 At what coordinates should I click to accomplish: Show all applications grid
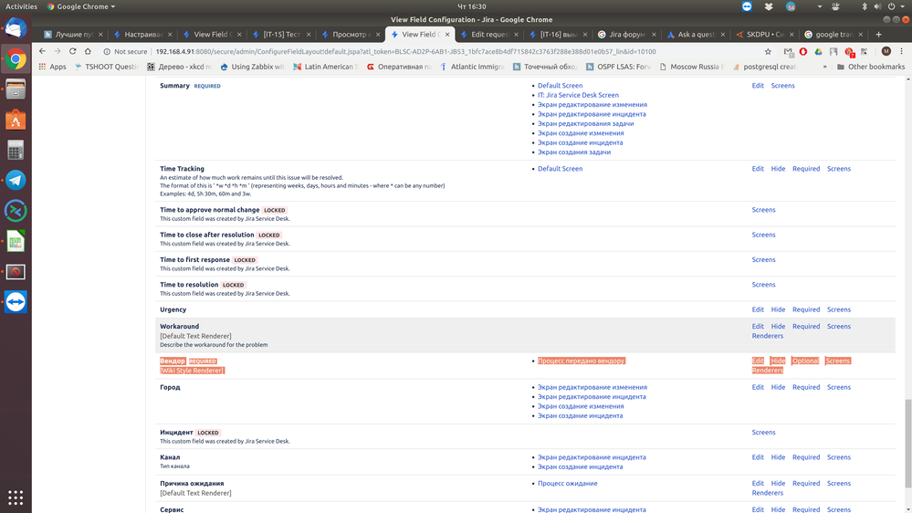point(16,497)
